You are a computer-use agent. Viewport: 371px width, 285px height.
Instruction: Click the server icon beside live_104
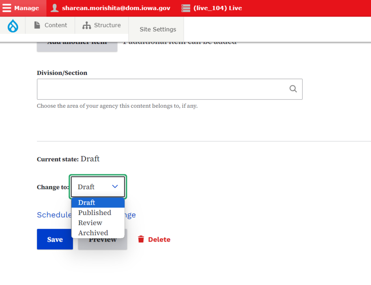coord(186,8)
